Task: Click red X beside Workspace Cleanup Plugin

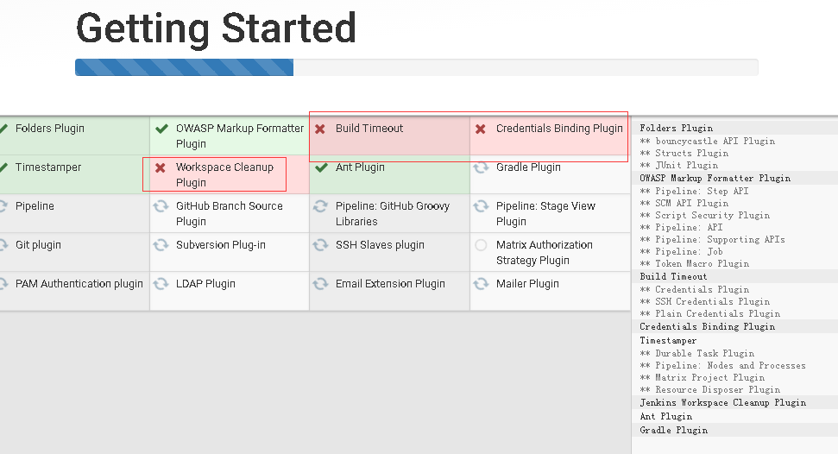Action: 161,167
